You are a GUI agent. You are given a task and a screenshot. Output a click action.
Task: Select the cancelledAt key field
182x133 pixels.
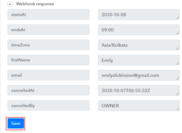coord(49,90)
